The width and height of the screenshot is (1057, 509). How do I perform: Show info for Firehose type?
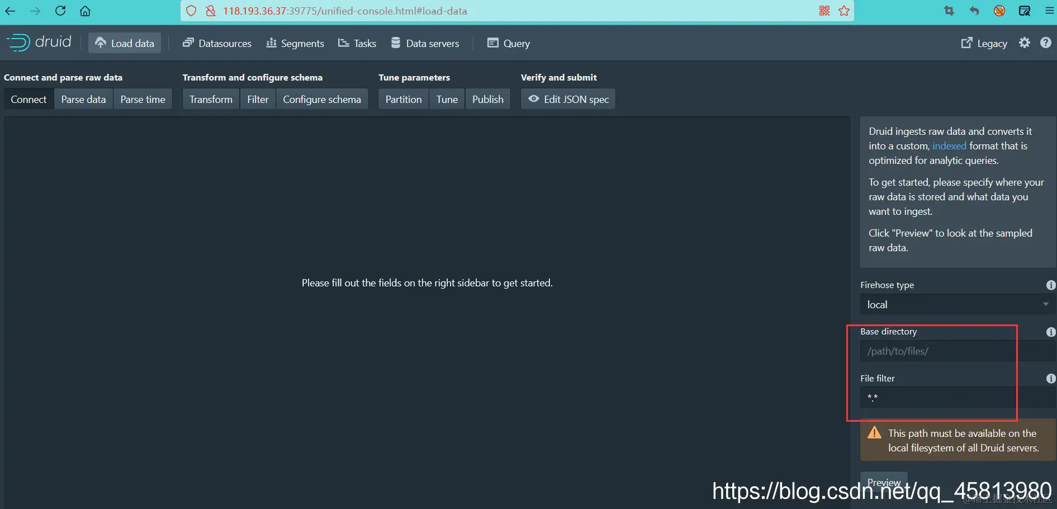pyautogui.click(x=1051, y=285)
